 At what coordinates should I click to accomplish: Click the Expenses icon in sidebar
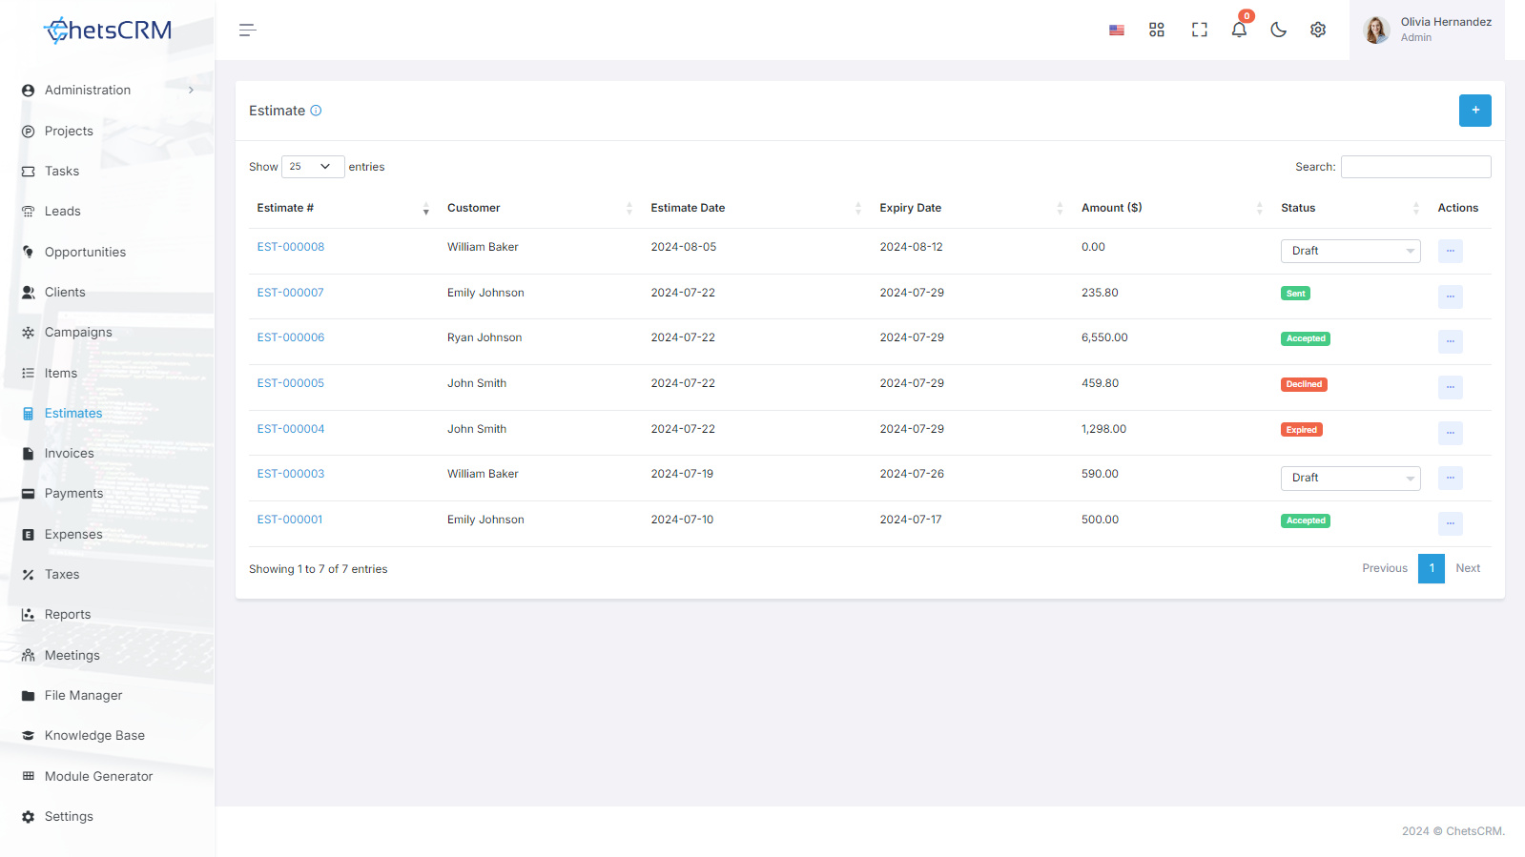pyautogui.click(x=28, y=535)
